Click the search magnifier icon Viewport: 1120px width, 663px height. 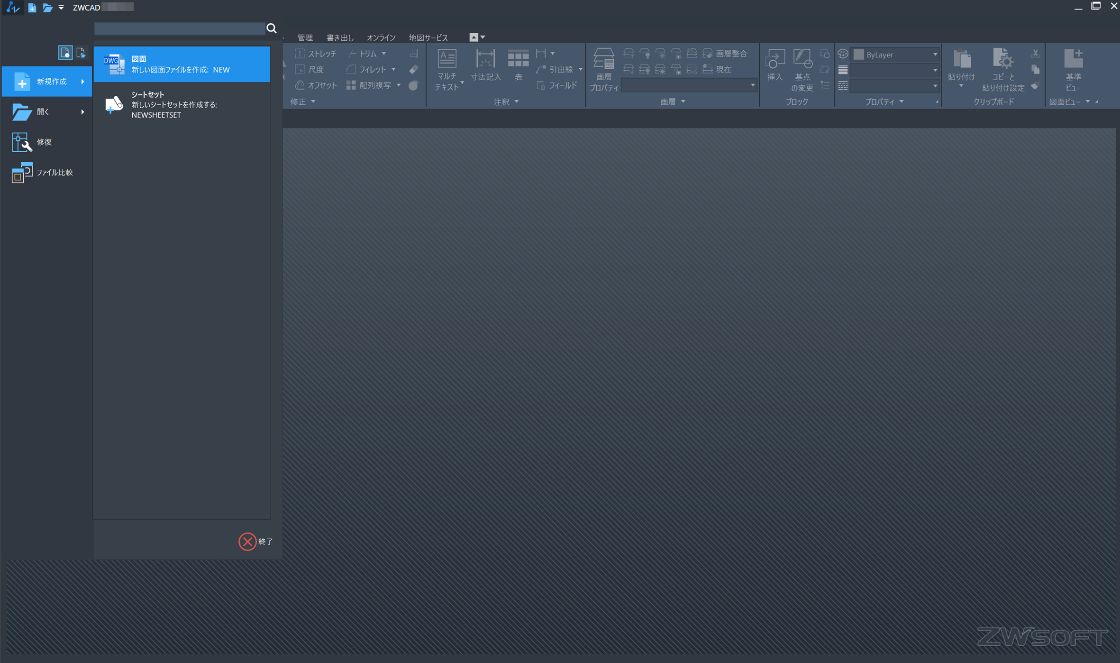pos(272,28)
